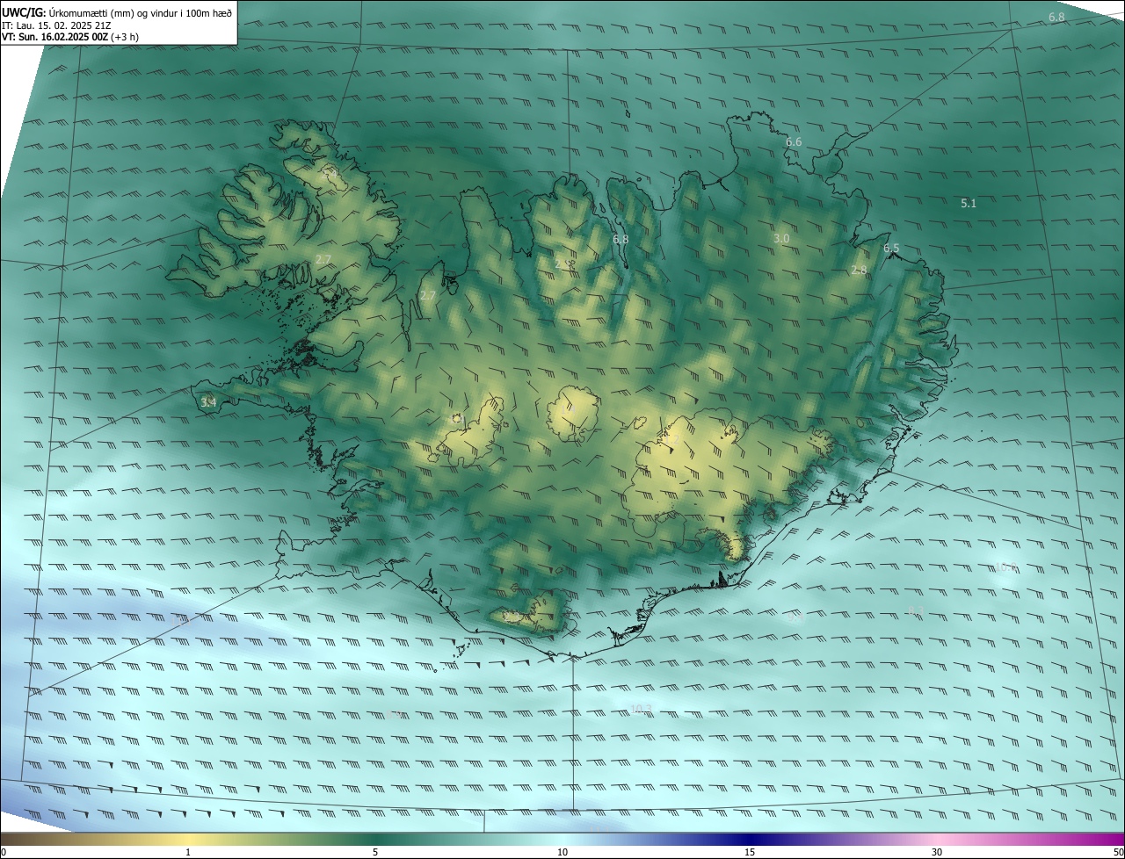
Task: Click the colour scale tick labelled 1
Action: (x=188, y=852)
